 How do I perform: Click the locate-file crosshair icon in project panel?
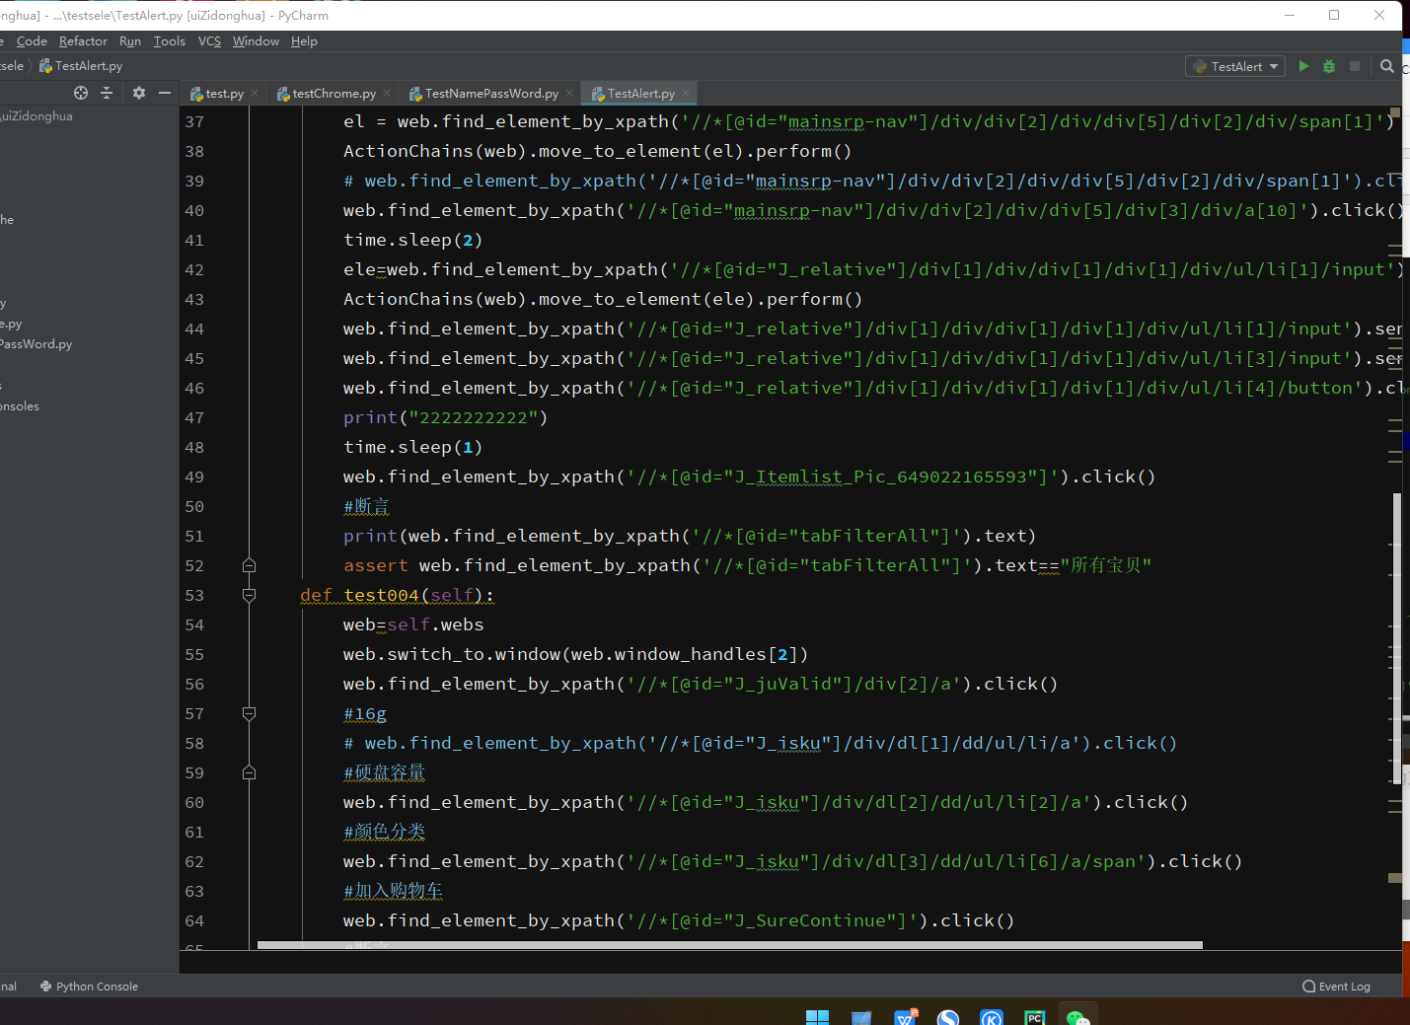tap(81, 93)
